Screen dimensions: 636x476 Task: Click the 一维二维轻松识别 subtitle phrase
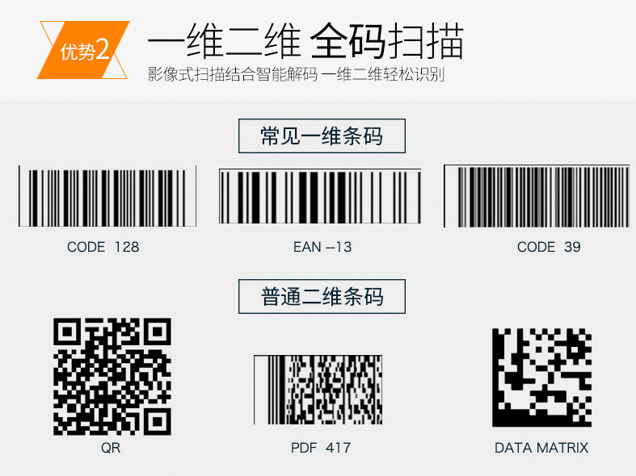coord(385,74)
